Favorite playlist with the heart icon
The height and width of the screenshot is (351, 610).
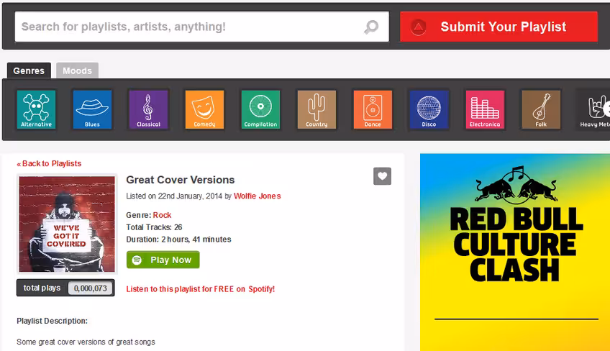pyautogui.click(x=382, y=176)
